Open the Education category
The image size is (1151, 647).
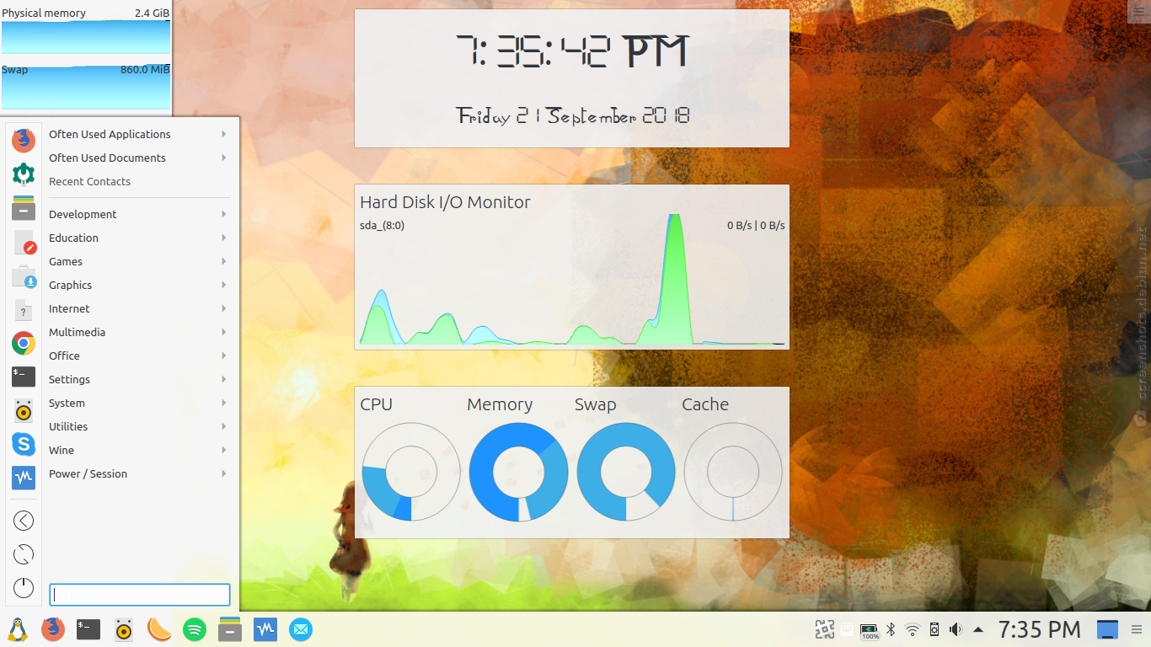(138, 238)
